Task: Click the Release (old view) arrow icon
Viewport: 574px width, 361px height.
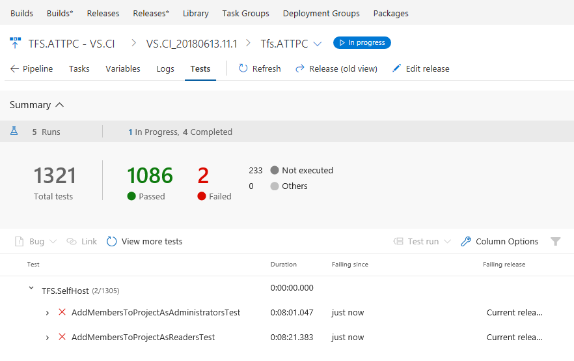Action: click(x=300, y=68)
